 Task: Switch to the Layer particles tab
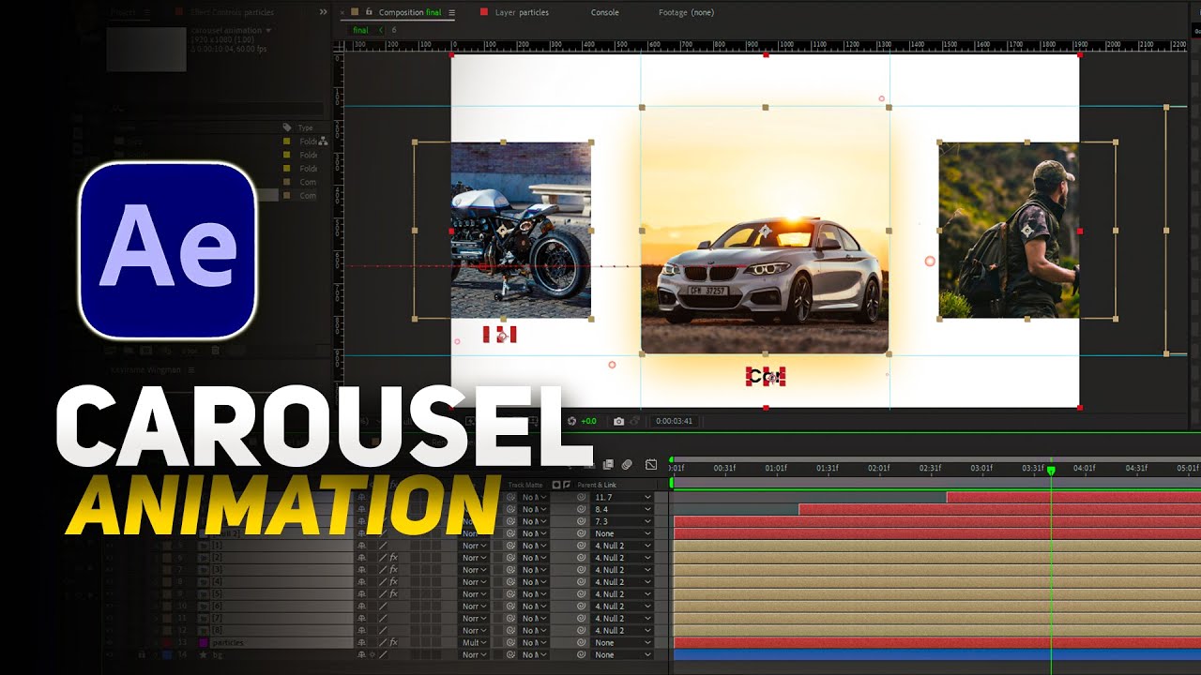pyautogui.click(x=521, y=13)
